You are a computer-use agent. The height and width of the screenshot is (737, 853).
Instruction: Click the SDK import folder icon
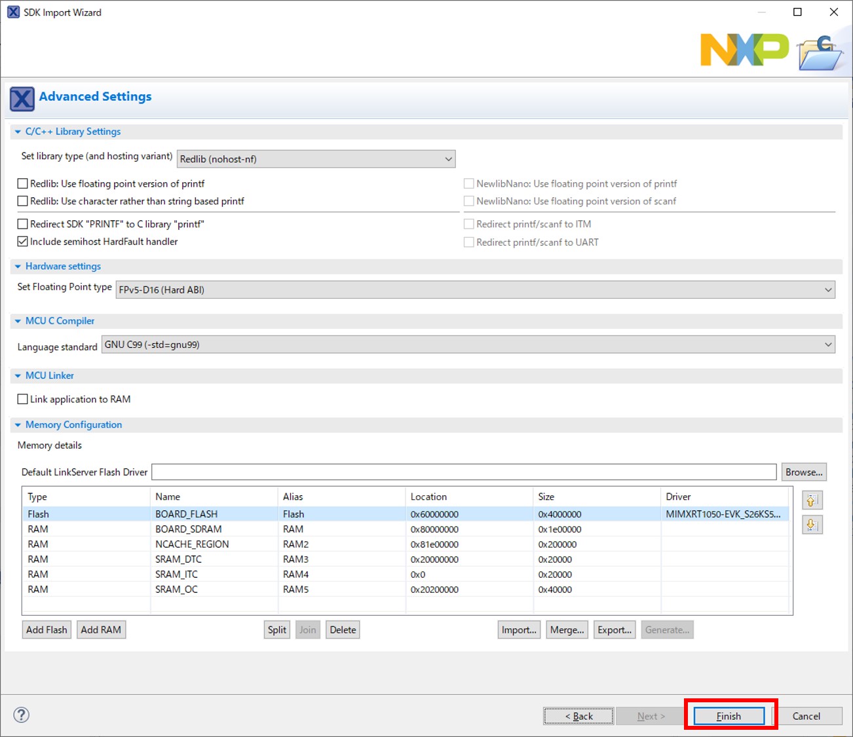820,54
